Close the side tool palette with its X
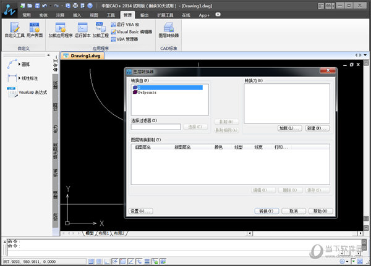 click(x=48, y=55)
